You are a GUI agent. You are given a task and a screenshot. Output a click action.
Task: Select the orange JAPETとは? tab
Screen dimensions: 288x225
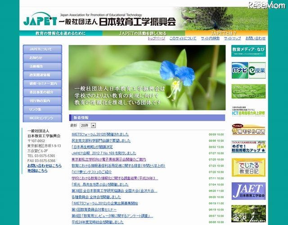[x=226, y=33]
